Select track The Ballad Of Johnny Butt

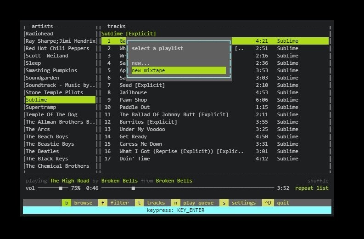215,114
